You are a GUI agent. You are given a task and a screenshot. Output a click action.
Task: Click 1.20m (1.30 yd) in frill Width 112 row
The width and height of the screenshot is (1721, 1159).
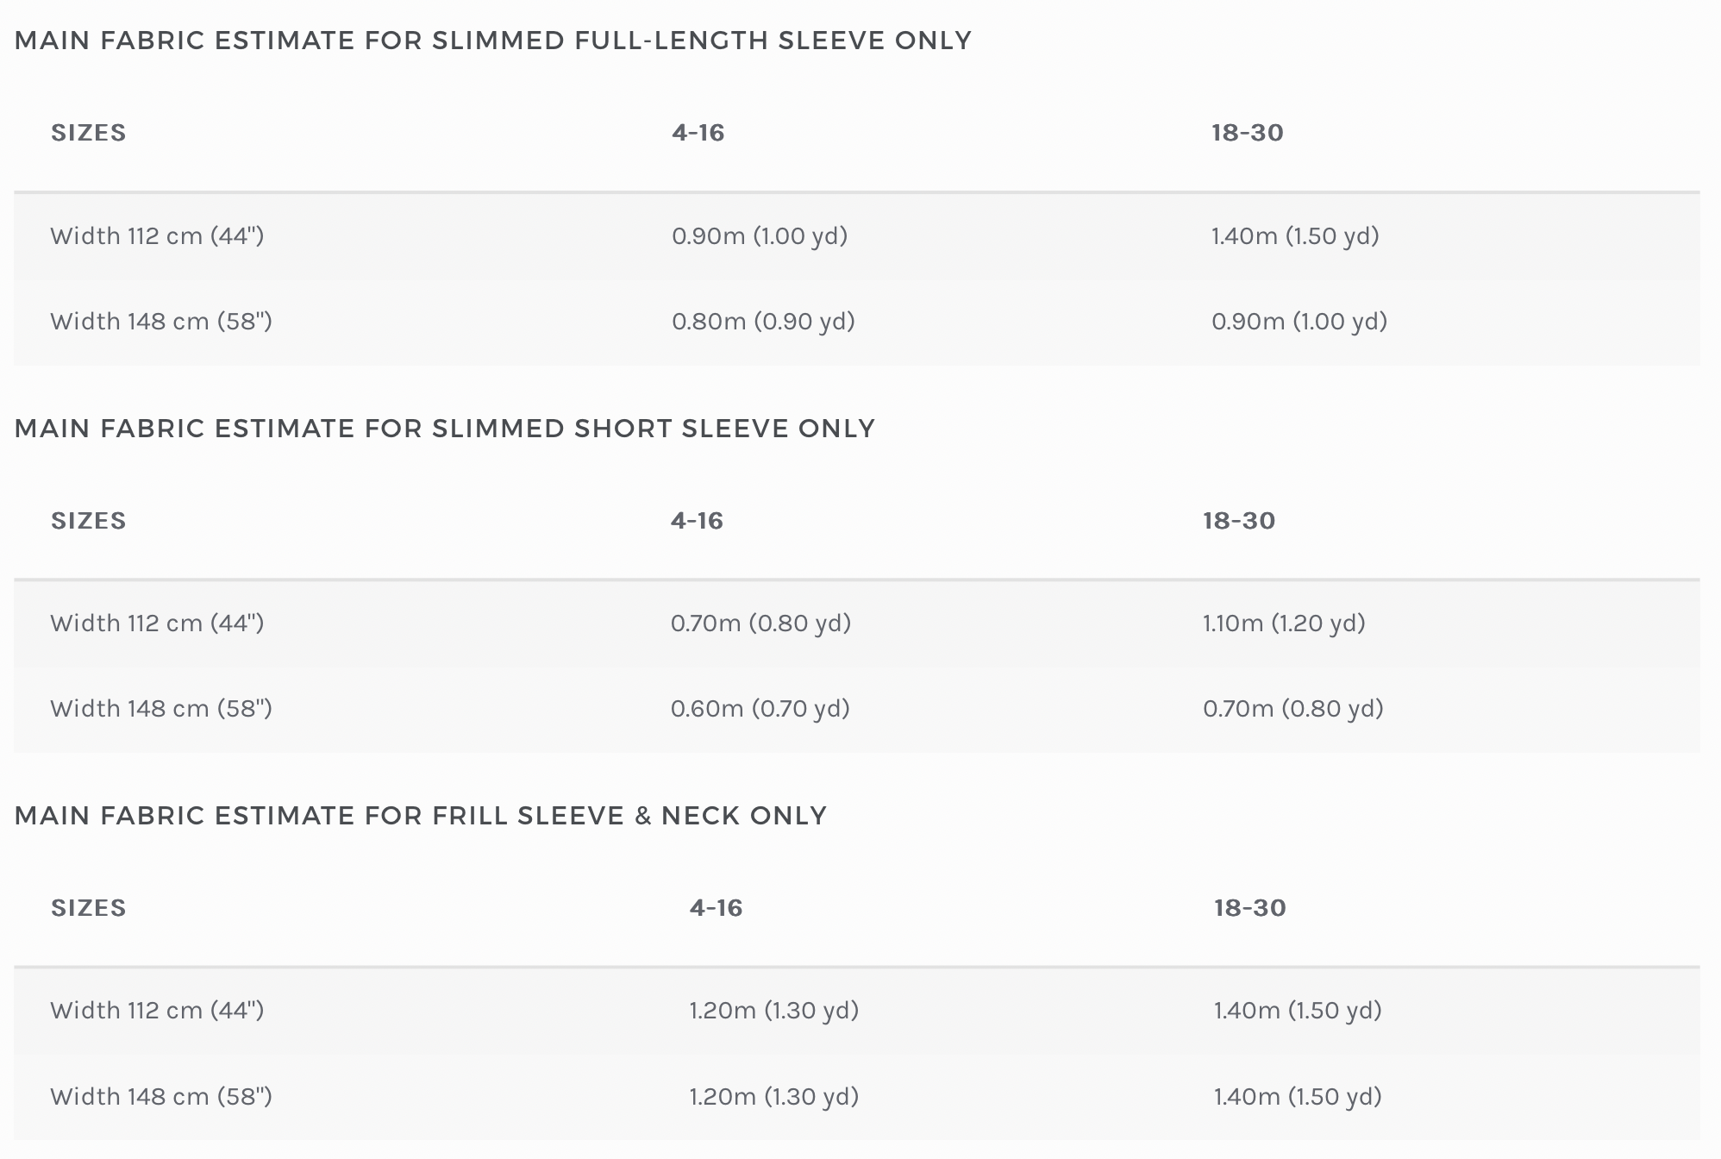774,1010
